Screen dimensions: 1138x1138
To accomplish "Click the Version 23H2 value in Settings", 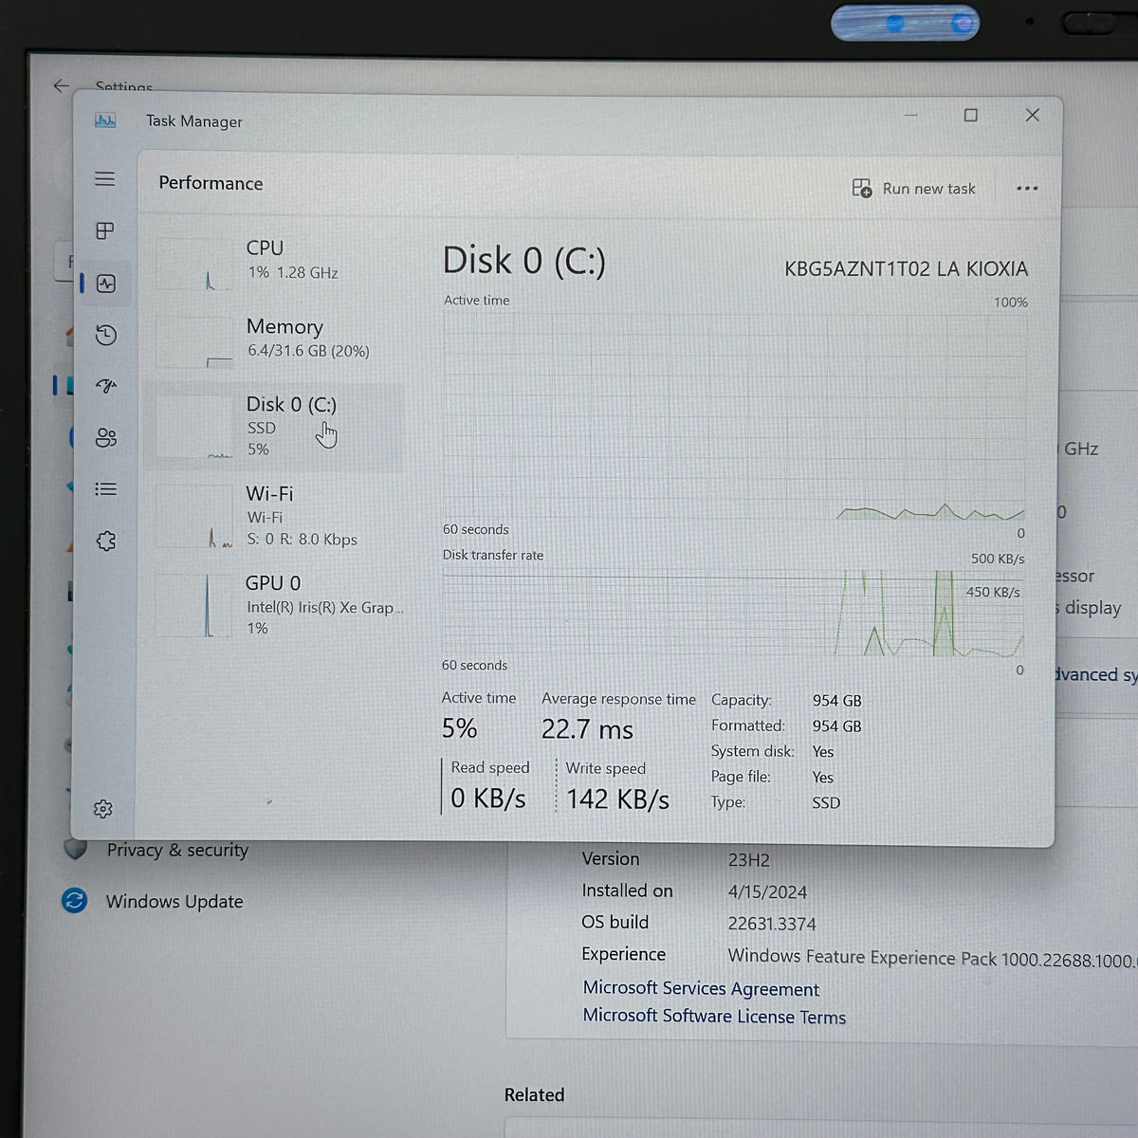I will 748,860.
